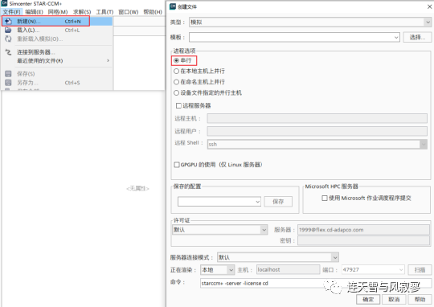This screenshot has height=307, width=434.
Task: Click the 选择... template button
Action: (417, 37)
